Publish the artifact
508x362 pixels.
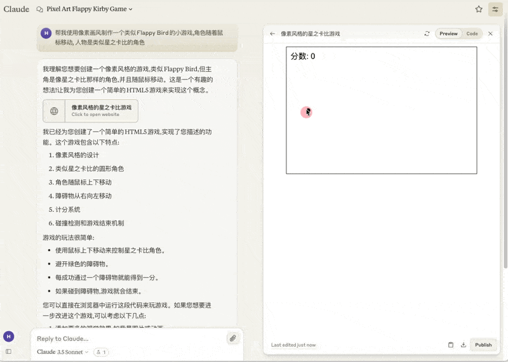pyautogui.click(x=483, y=345)
